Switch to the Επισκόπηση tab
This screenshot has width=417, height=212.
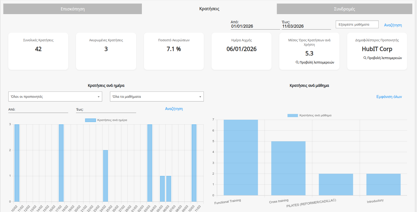72,9
